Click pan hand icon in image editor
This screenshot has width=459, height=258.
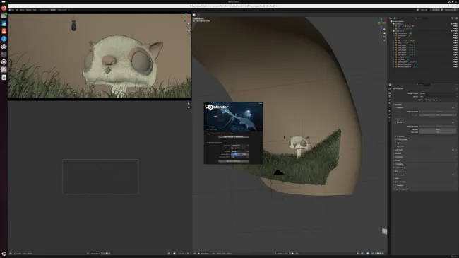pos(189,107)
